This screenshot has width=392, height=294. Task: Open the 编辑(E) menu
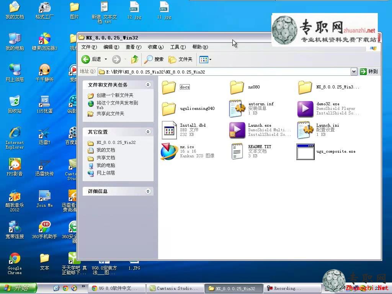click(111, 47)
